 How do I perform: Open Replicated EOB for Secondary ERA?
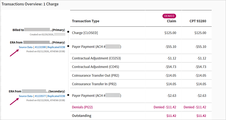pos(56,96)
